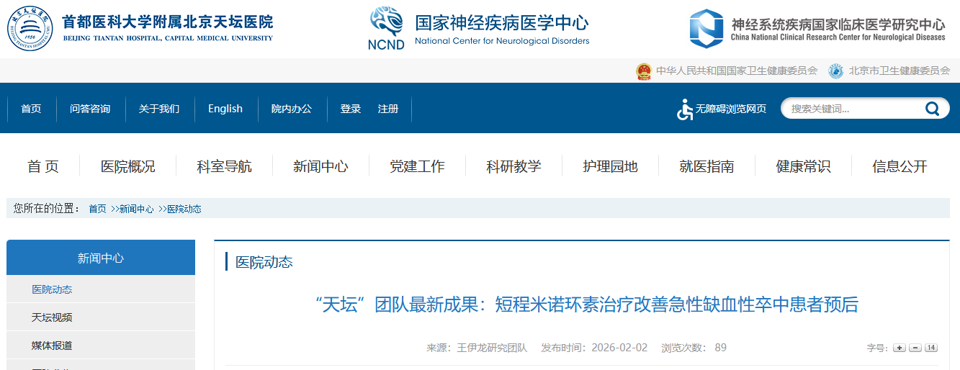The height and width of the screenshot is (370, 960).
Task: Decrease font size with minus button
Action: pos(915,348)
